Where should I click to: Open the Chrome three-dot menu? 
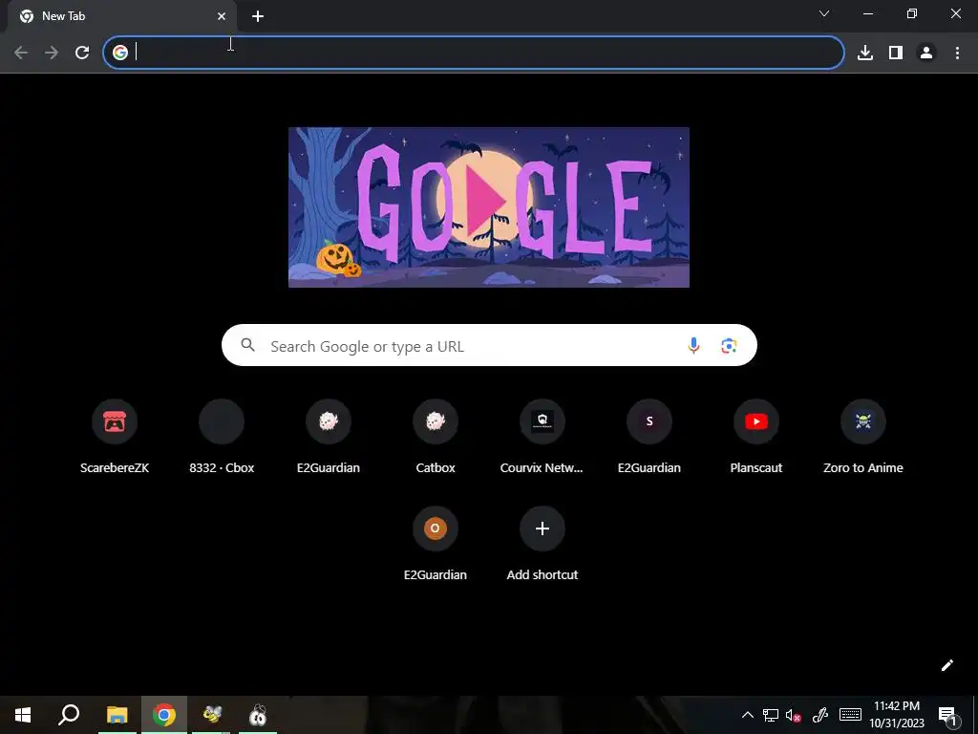[957, 53]
